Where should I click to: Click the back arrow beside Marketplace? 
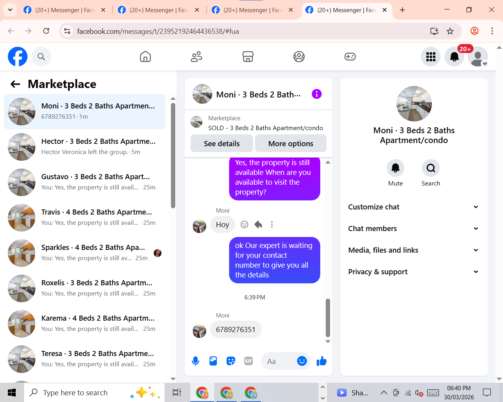(x=15, y=84)
